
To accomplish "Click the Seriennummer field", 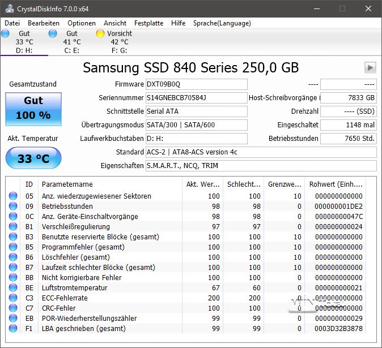I will [196, 98].
